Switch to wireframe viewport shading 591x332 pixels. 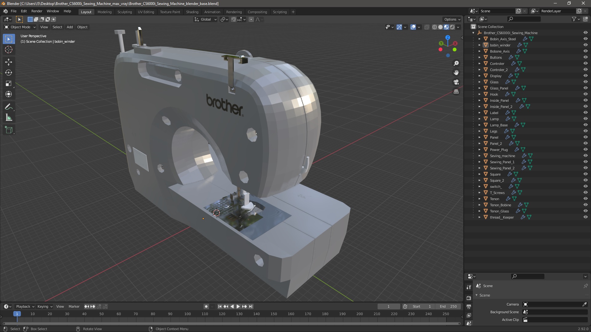(x=435, y=27)
